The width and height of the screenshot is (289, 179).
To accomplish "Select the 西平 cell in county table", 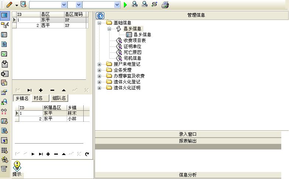I will tap(52, 25).
